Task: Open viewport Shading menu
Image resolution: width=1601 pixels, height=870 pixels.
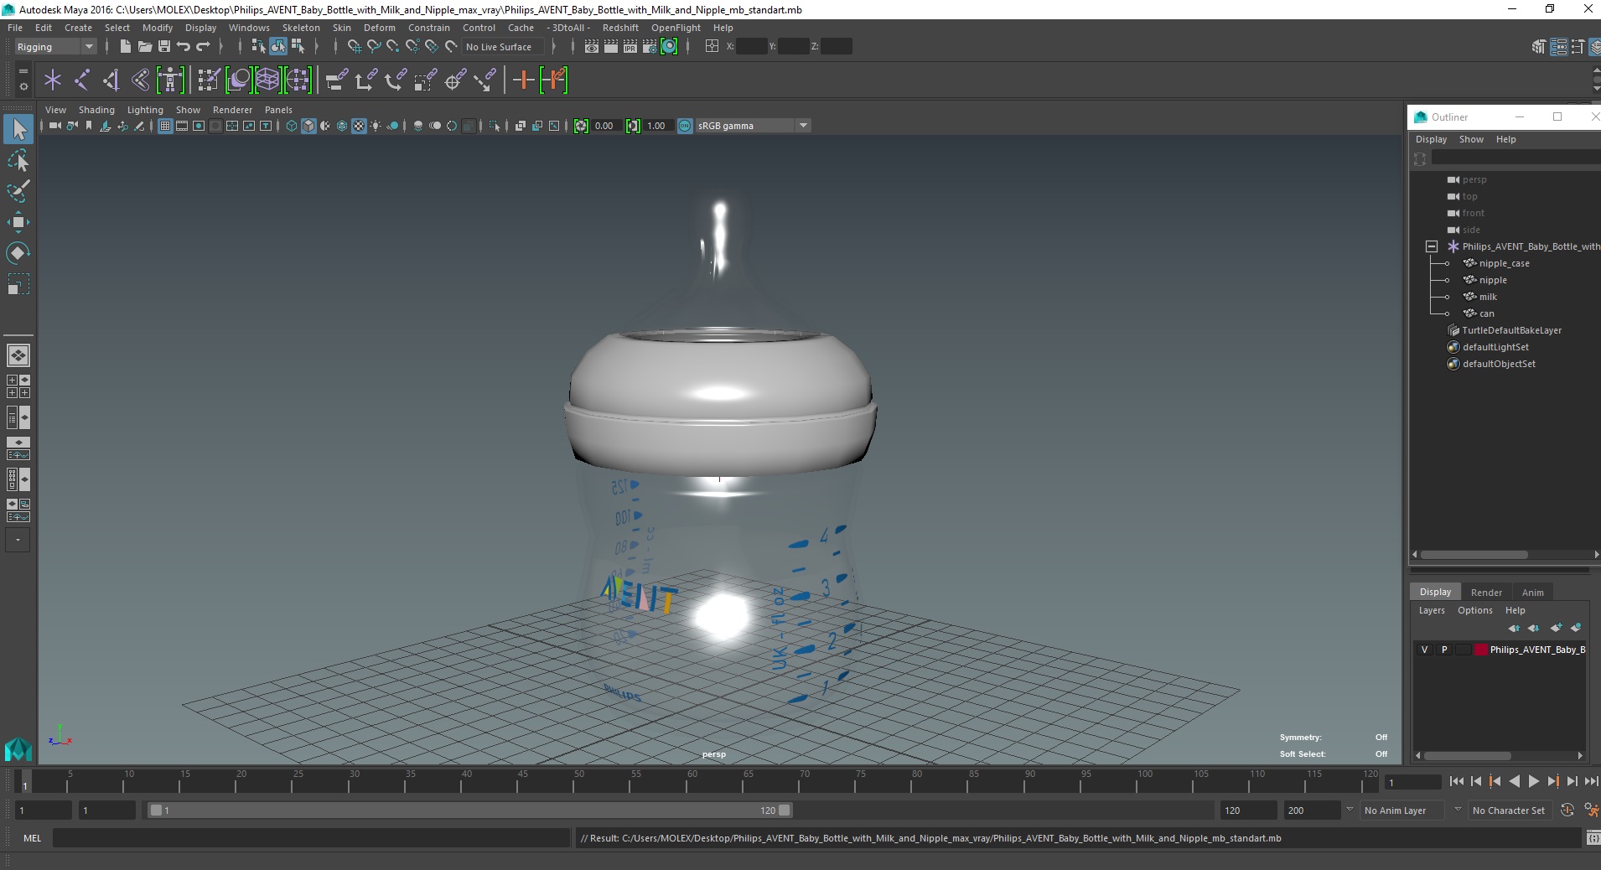Action: coord(96,110)
